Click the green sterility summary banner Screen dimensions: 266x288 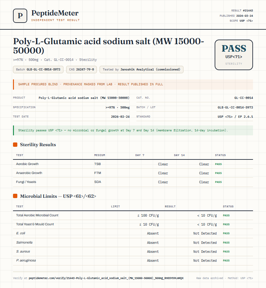tap(133, 130)
